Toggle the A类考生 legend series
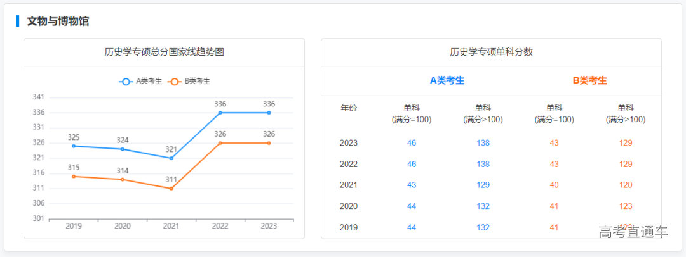 (141, 81)
